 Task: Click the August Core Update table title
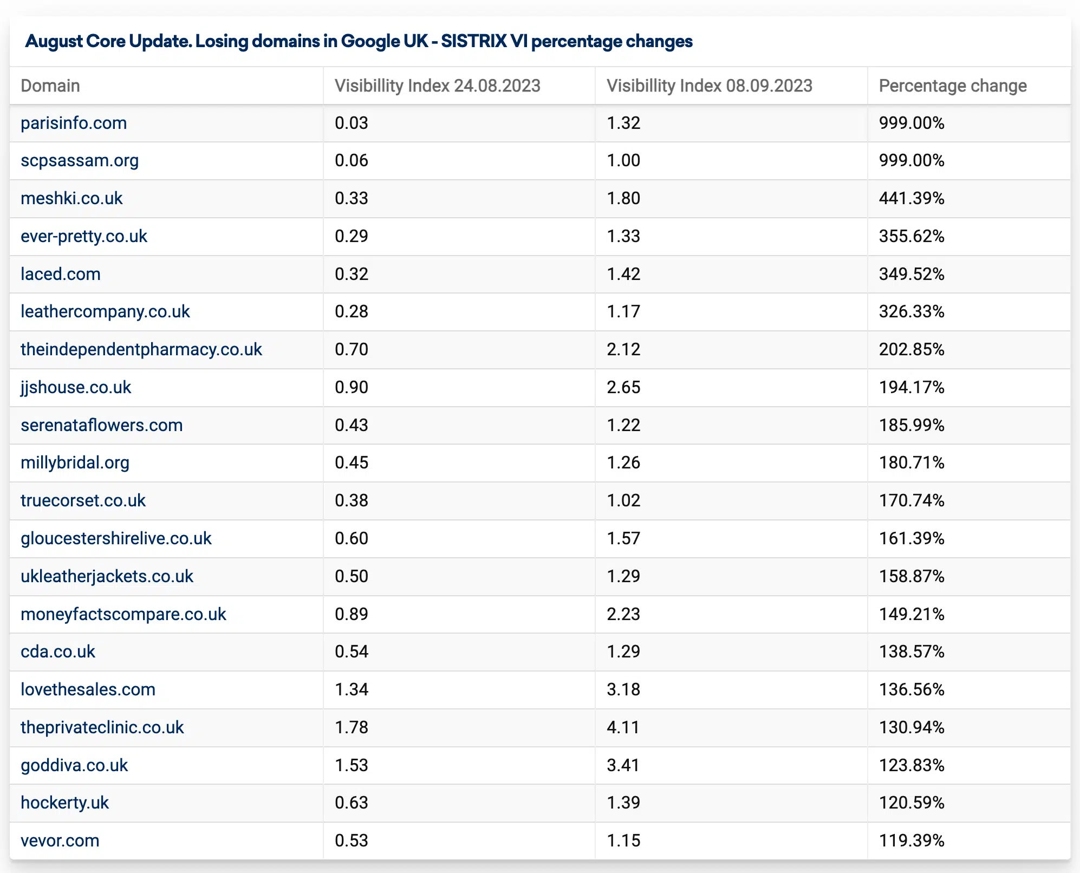359,41
